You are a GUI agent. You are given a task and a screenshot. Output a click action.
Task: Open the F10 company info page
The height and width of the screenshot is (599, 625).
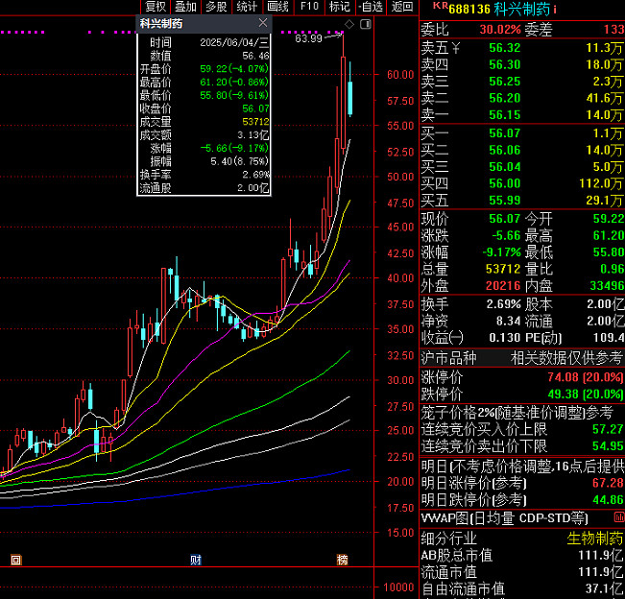click(309, 7)
